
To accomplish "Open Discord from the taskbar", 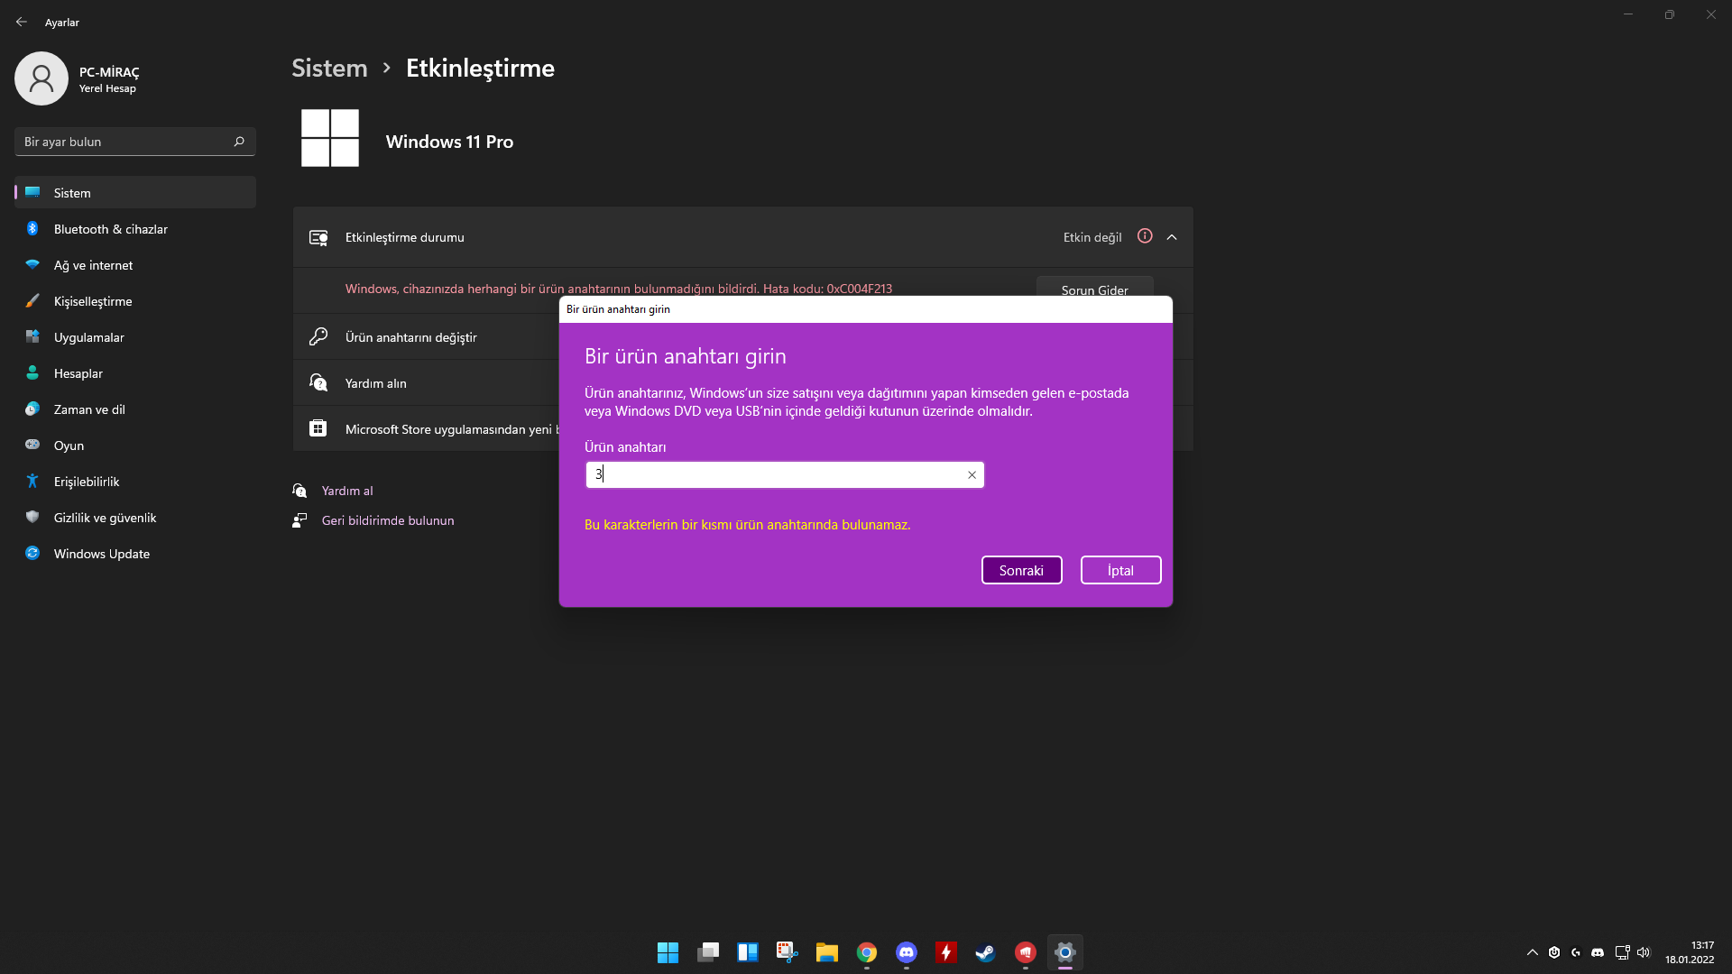I will 906,952.
